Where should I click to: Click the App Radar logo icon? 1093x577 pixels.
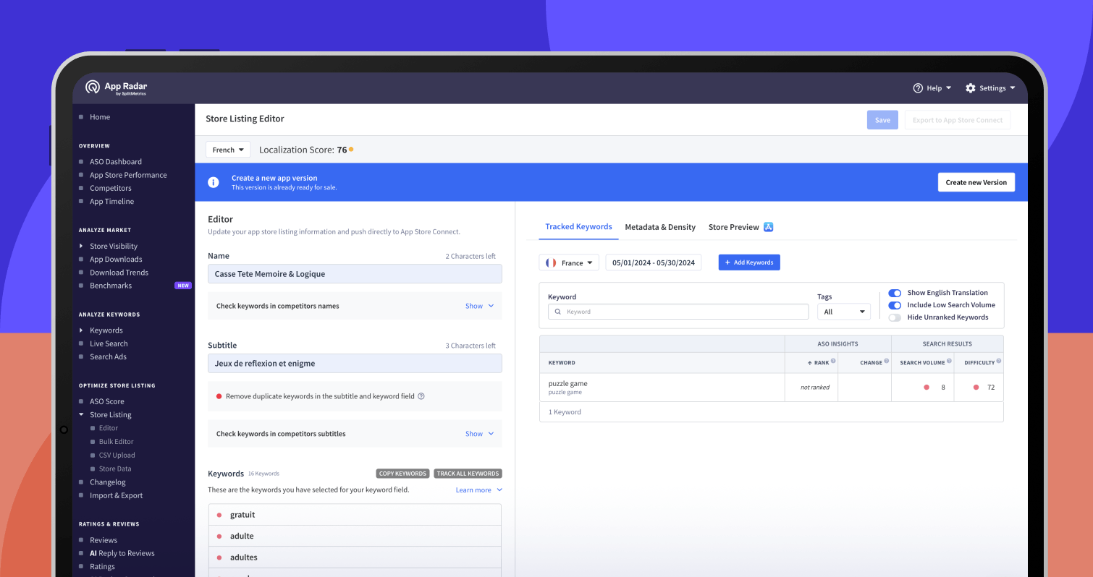pyautogui.click(x=93, y=87)
